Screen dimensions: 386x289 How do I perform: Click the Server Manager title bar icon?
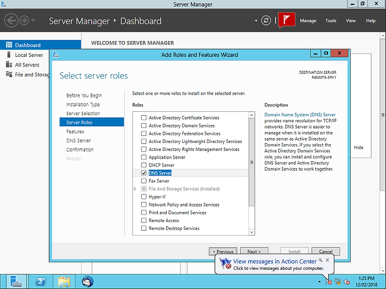(x=3, y=4)
